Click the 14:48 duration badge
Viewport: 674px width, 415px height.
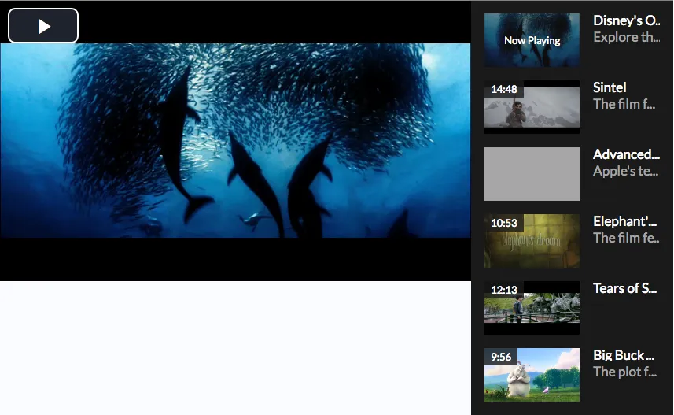[504, 89]
